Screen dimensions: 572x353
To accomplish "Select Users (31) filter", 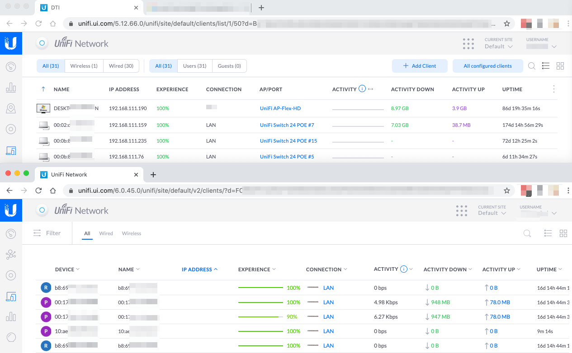I will [194, 66].
